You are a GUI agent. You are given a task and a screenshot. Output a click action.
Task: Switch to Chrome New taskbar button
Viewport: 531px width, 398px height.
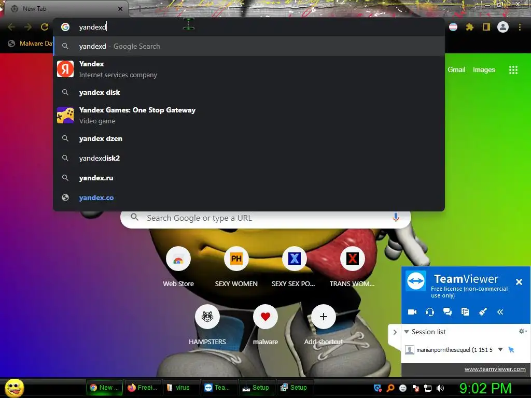click(x=104, y=388)
